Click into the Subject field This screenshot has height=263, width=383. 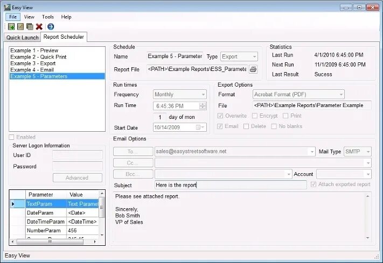(x=231, y=185)
